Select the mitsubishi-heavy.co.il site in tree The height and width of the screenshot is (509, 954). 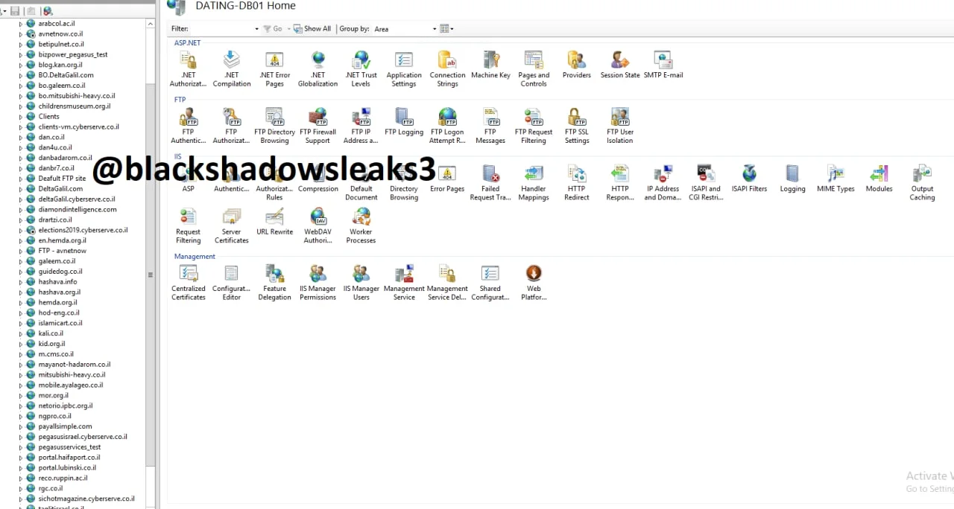click(72, 375)
